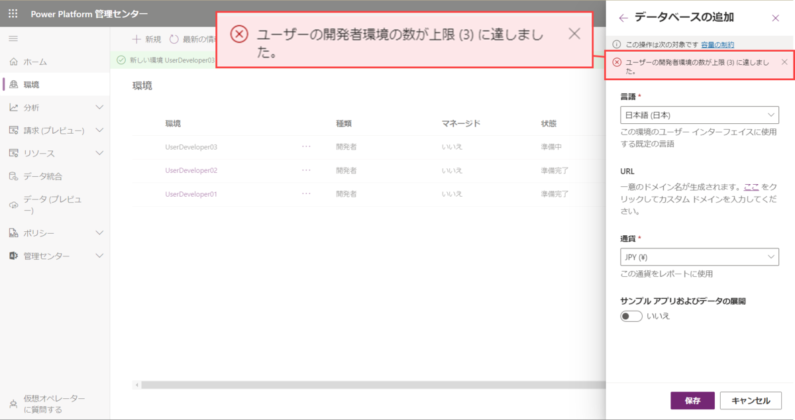
Task: Click the 保存 save button
Action: [x=692, y=401]
